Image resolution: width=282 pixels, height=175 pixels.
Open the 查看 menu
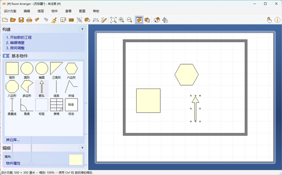point(68,11)
